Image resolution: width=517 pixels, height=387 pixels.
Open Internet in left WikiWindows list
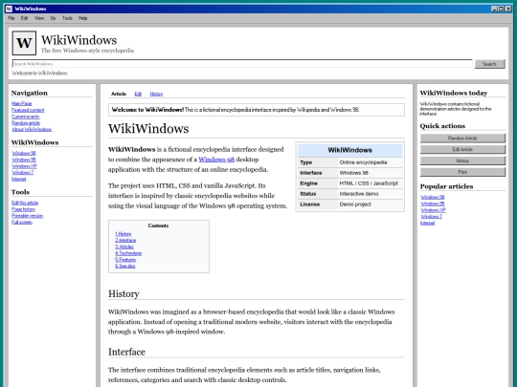pyautogui.click(x=19, y=179)
